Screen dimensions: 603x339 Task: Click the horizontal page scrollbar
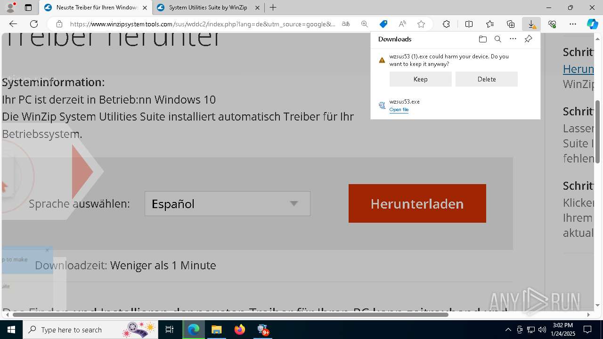coord(230,315)
